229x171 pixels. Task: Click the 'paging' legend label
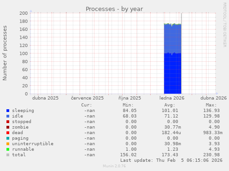click(x=20, y=138)
